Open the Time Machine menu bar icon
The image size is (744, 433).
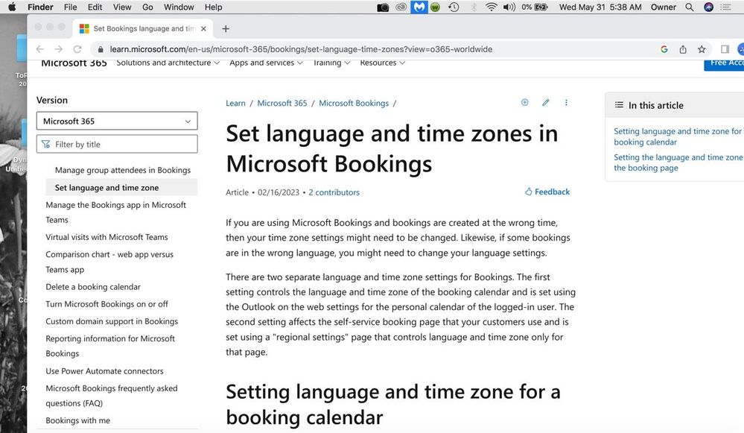(454, 7)
